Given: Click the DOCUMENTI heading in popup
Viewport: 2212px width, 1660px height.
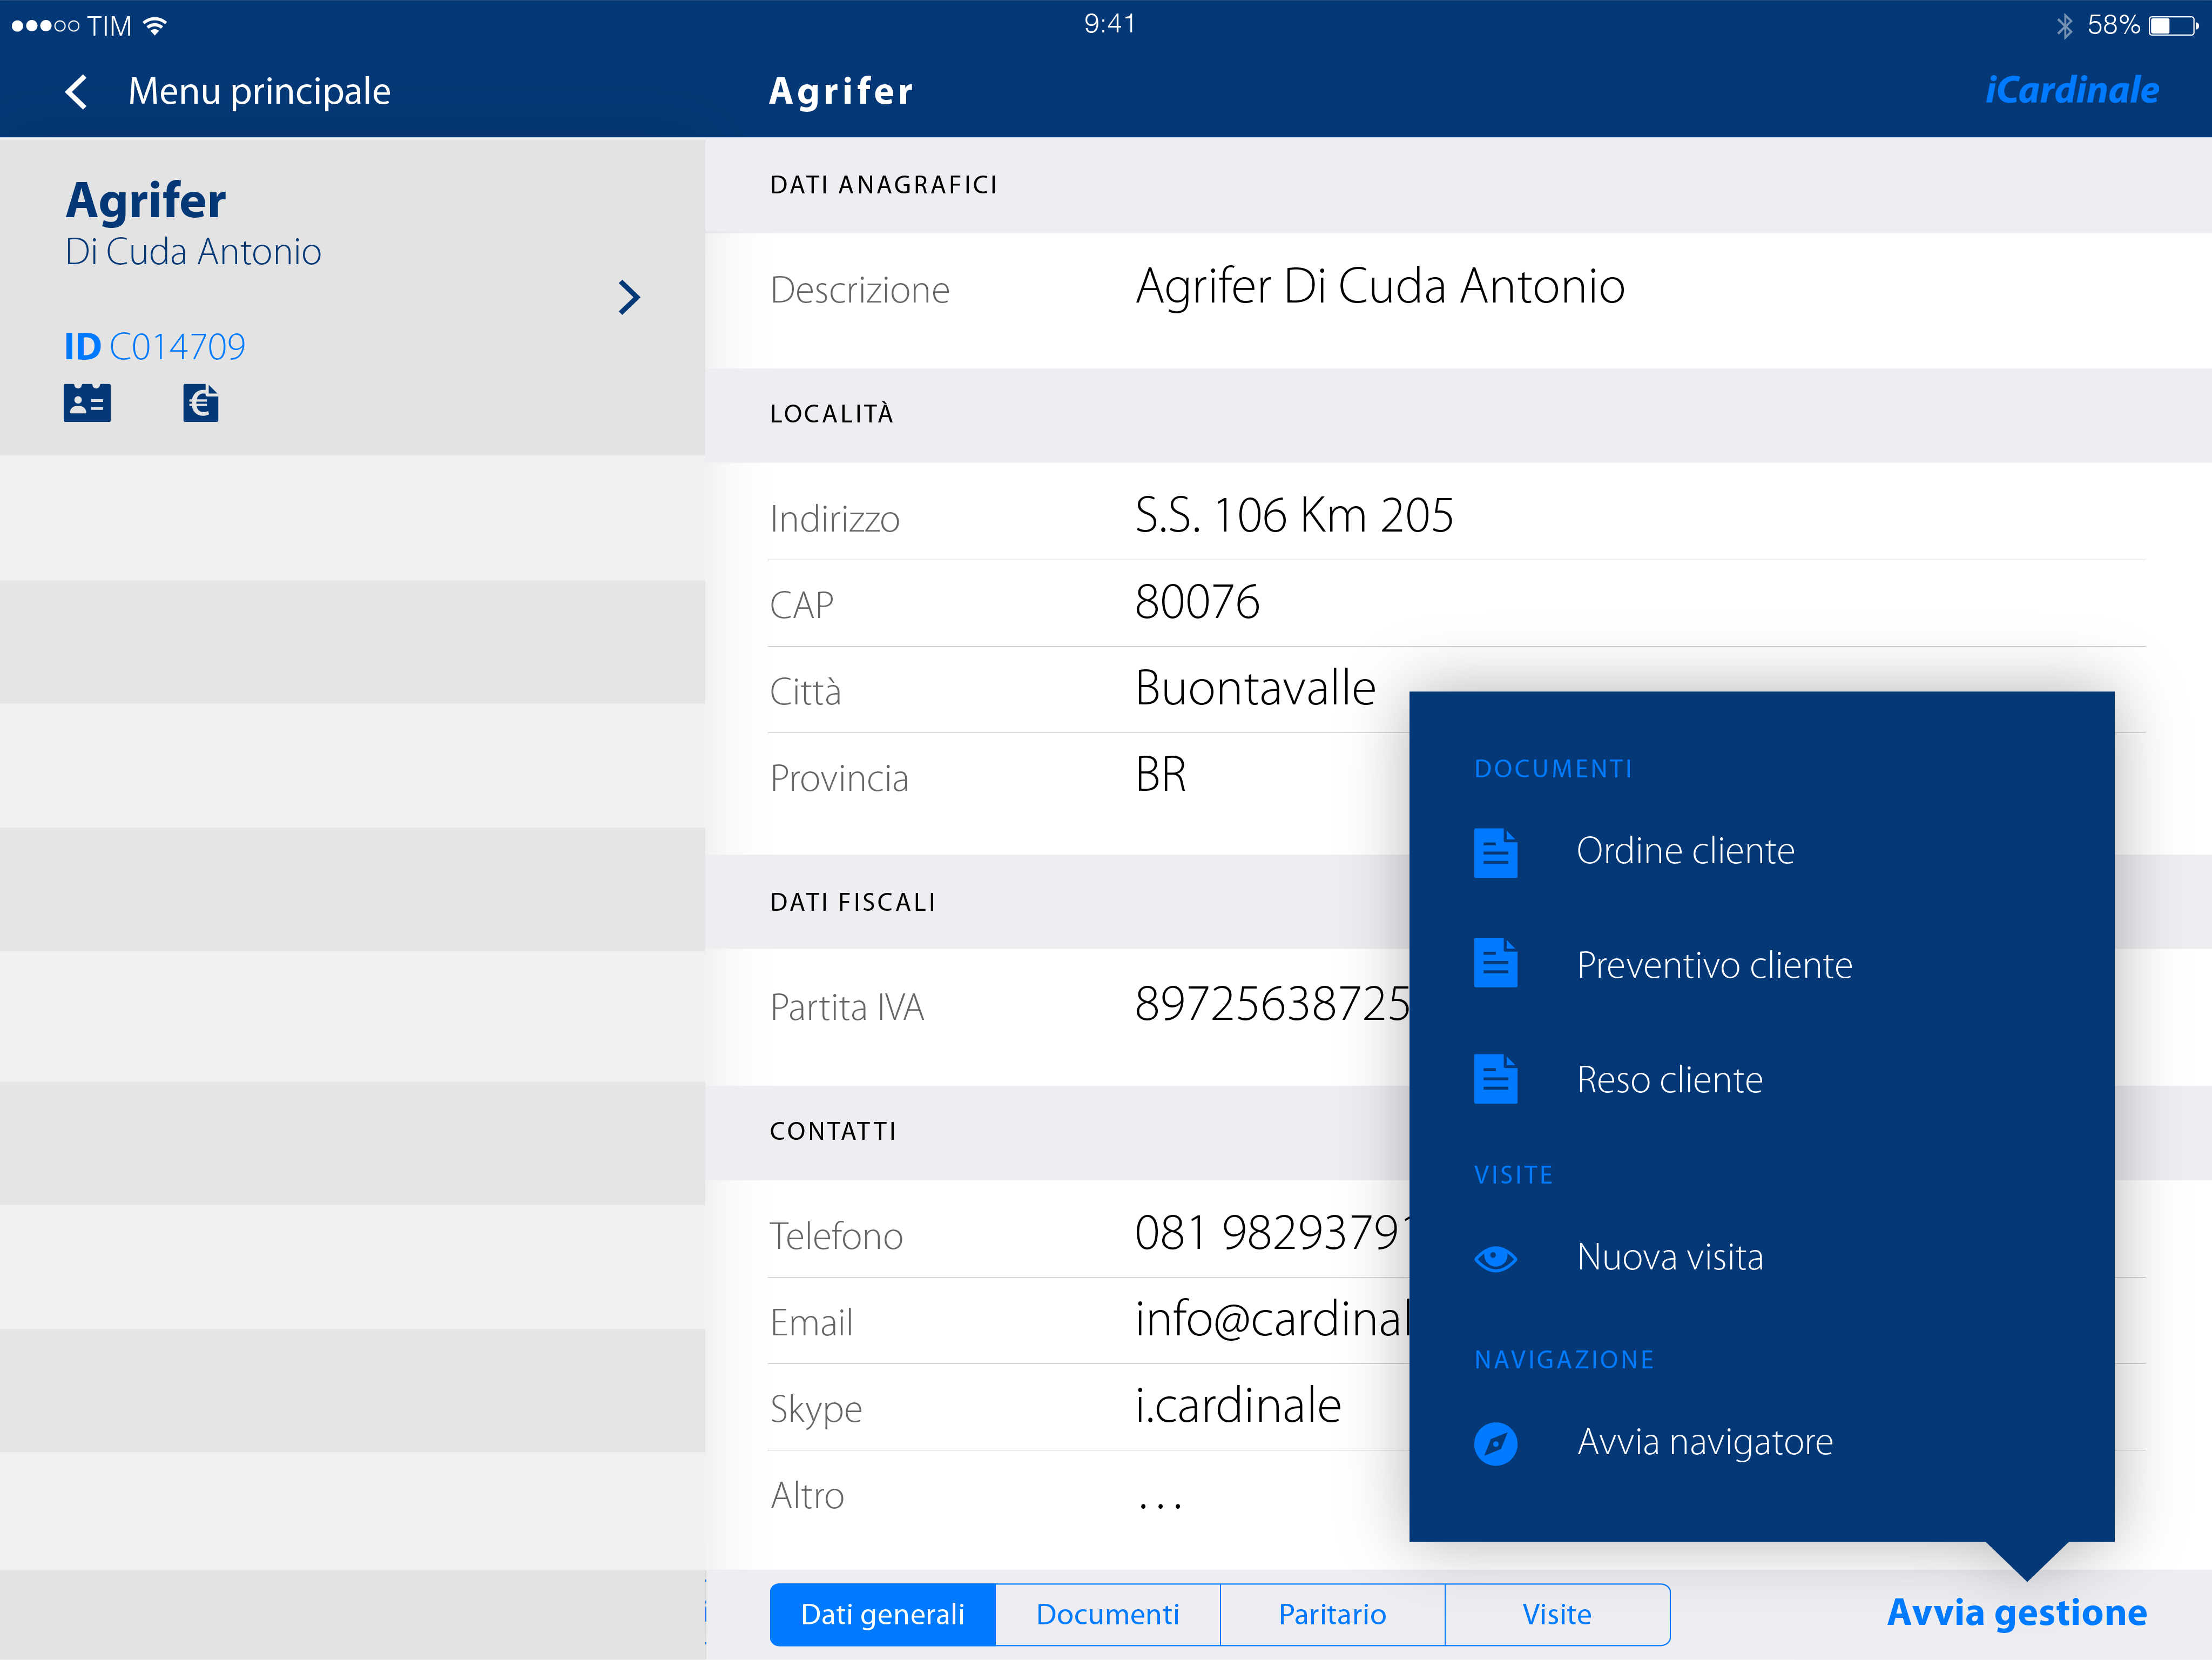Looking at the screenshot, I should coord(1552,769).
